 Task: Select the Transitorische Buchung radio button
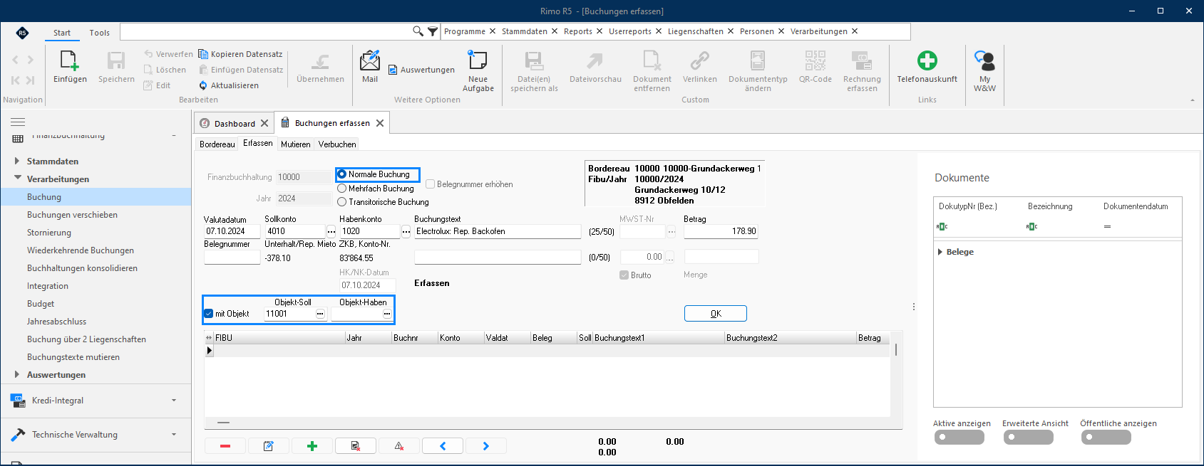pyautogui.click(x=342, y=202)
